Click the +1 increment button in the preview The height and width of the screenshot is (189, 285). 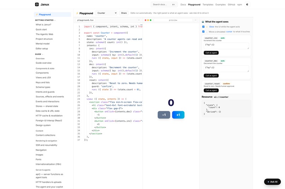pos(178,115)
